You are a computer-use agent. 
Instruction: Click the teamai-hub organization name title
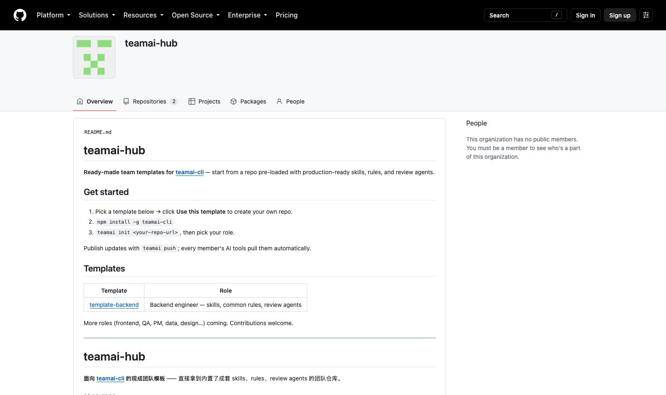coord(151,43)
